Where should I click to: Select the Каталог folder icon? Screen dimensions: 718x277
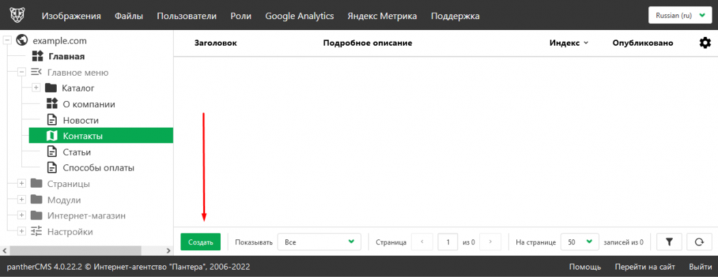pyautogui.click(x=51, y=88)
